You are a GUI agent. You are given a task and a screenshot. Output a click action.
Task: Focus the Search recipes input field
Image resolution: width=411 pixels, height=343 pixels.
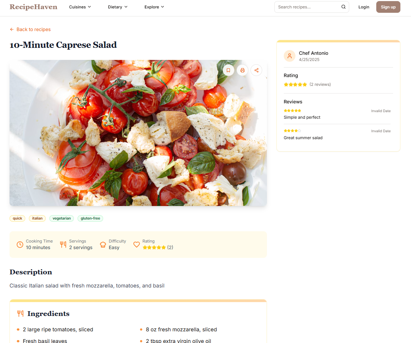coord(312,7)
